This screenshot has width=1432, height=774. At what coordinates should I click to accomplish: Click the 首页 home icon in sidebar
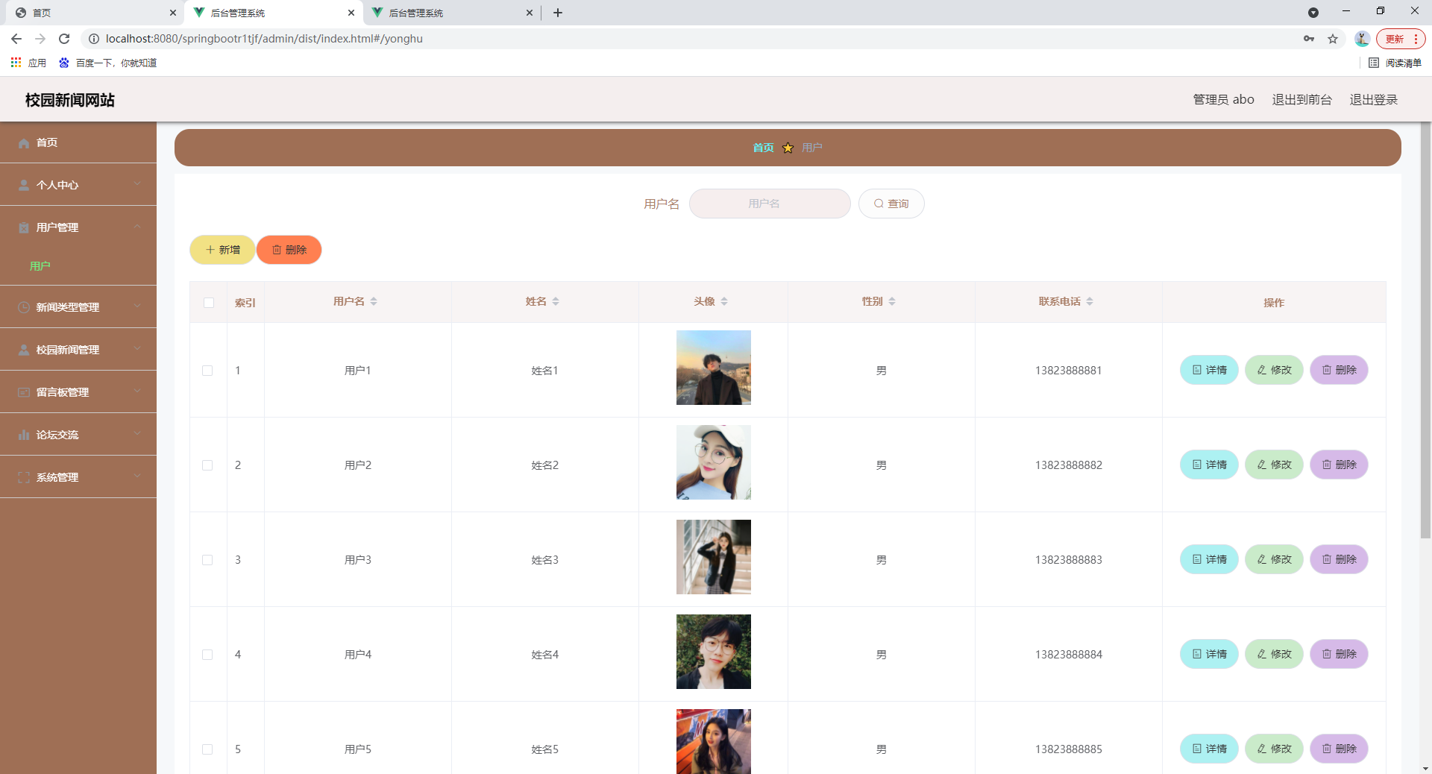(x=24, y=142)
